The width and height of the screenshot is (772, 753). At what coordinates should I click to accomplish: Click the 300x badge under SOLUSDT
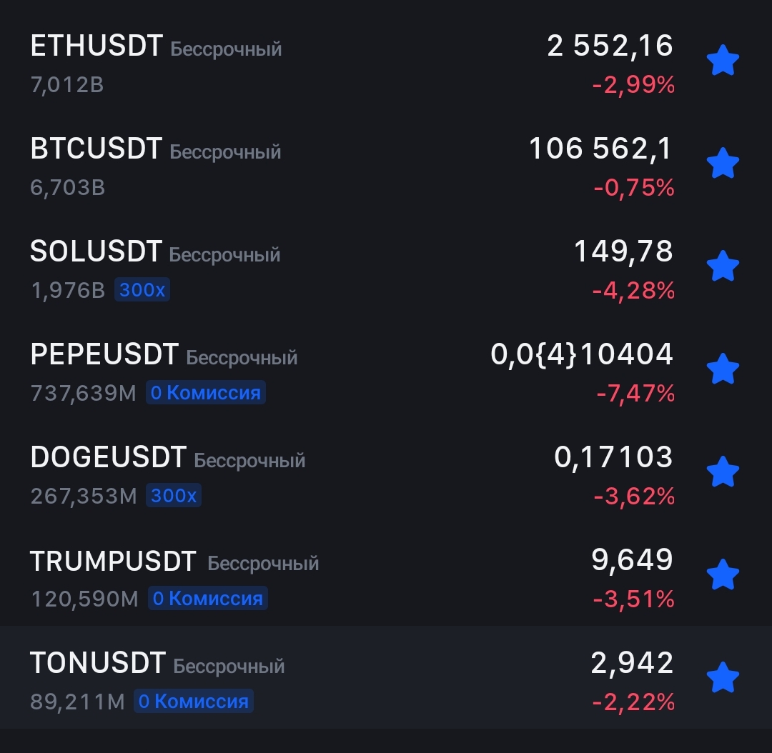click(142, 289)
